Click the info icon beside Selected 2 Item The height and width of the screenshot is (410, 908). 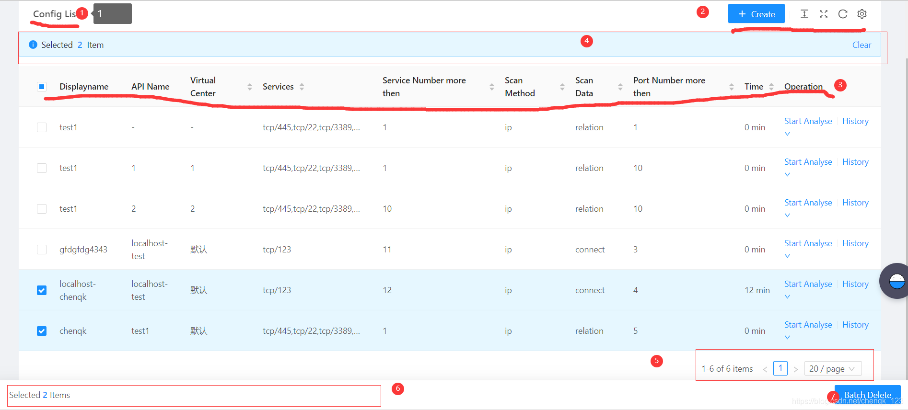pyautogui.click(x=33, y=45)
